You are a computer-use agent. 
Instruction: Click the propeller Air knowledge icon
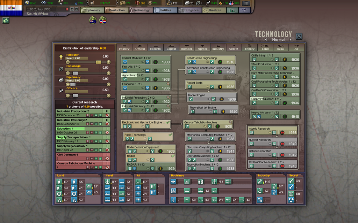click(x=138, y=182)
